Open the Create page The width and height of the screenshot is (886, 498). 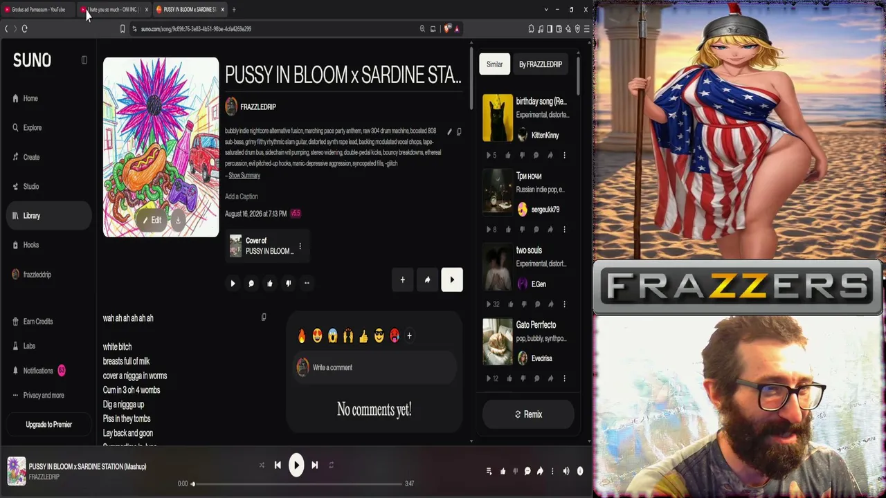tap(26, 157)
